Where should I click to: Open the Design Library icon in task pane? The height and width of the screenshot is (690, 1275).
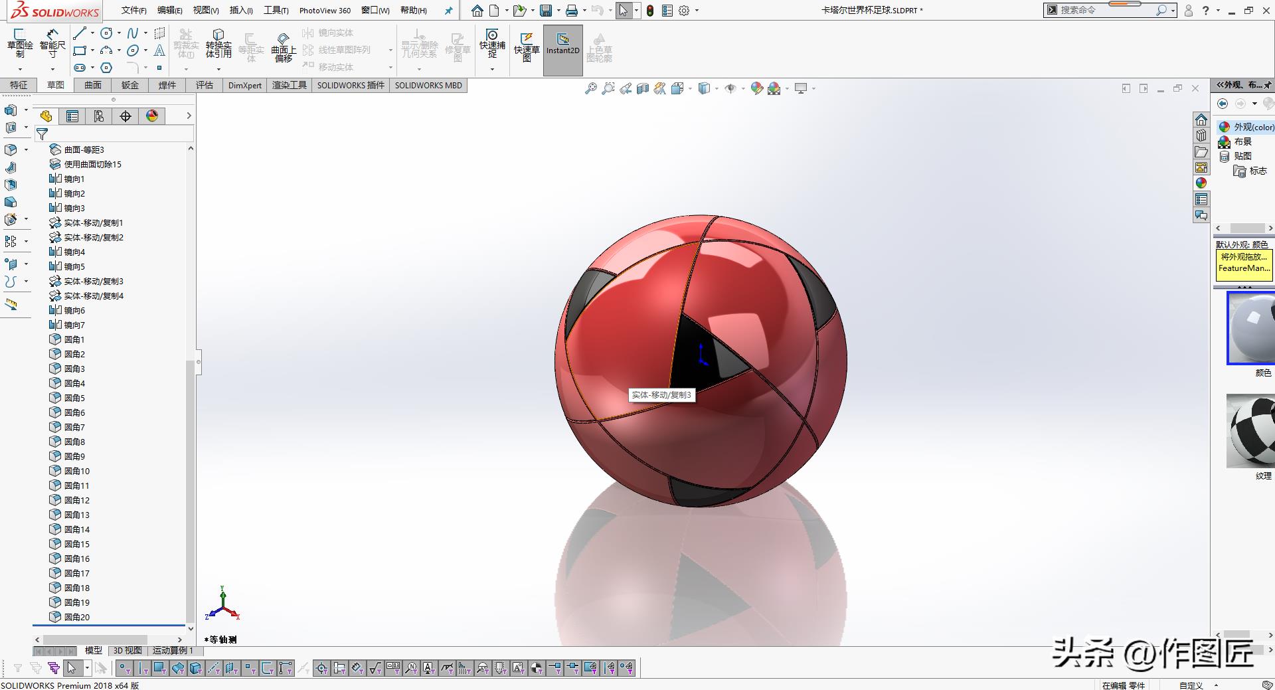(1201, 135)
